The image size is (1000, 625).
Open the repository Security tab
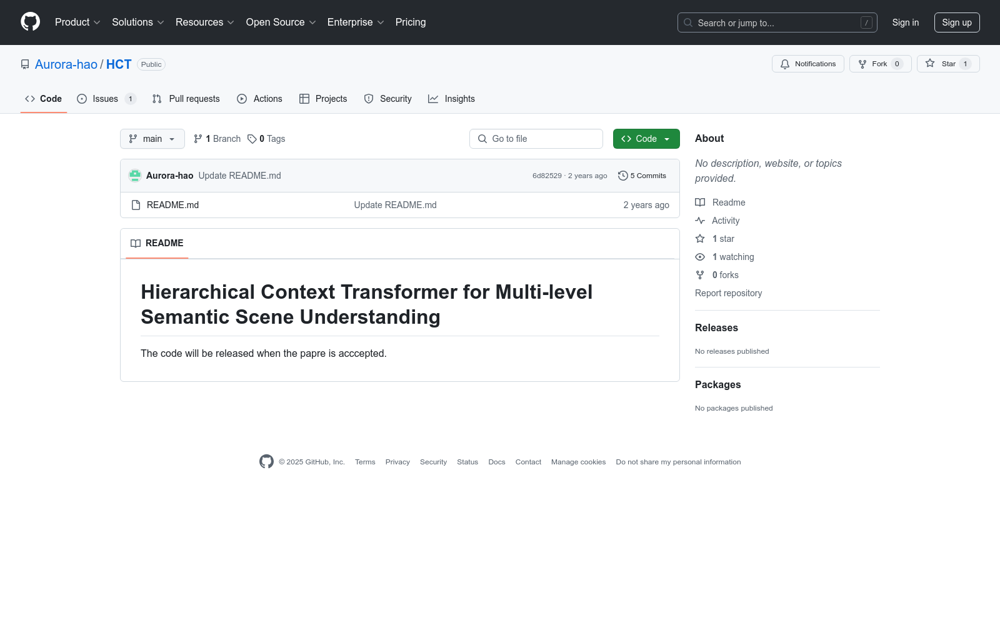[x=388, y=99]
